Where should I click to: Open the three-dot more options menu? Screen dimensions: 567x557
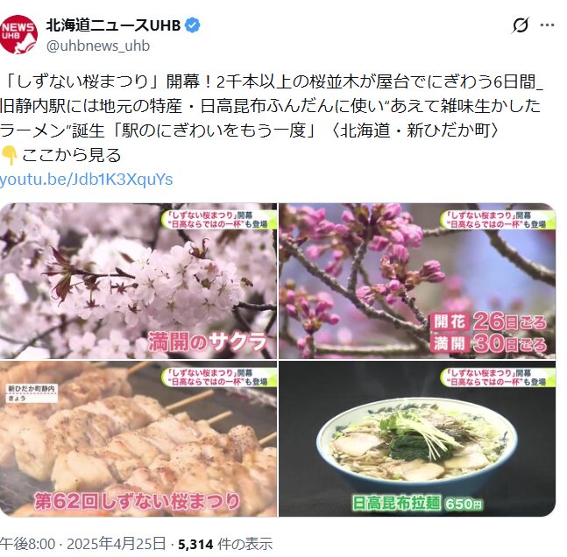[547, 25]
